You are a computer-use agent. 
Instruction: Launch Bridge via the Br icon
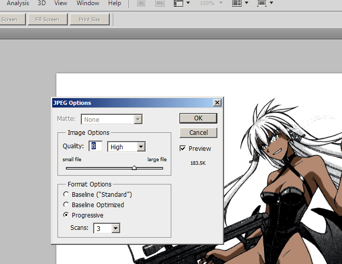click(141, 3)
